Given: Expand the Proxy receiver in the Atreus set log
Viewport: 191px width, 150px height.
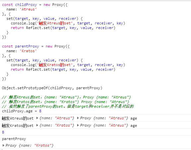Looking at the screenshot, I should 78,118.
